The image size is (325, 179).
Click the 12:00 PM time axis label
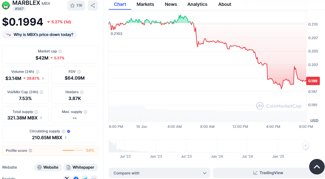pos(240,127)
